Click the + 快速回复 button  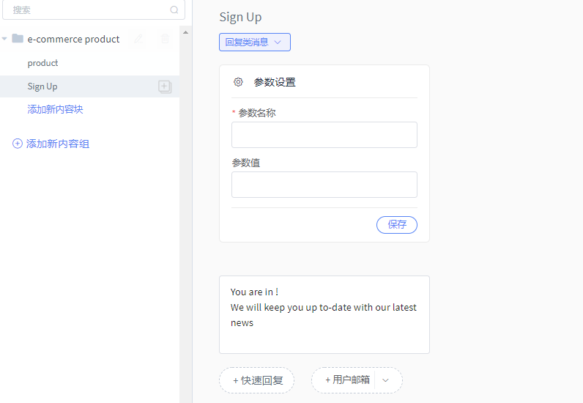pos(256,380)
